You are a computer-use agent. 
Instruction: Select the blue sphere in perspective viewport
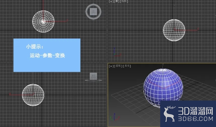click(163, 88)
